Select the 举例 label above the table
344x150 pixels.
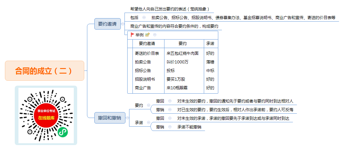pos(139,35)
